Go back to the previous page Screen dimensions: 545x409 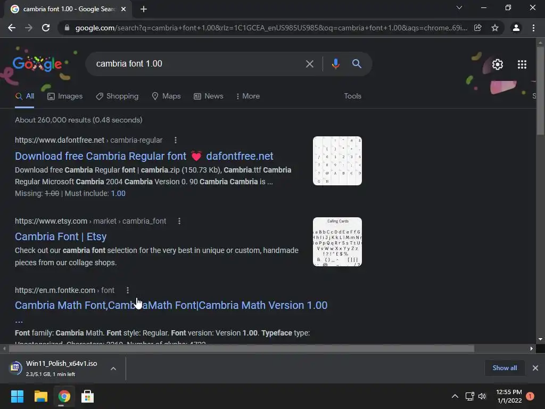tap(12, 28)
